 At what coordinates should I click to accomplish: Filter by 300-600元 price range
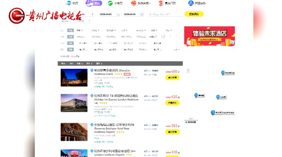click(111, 37)
